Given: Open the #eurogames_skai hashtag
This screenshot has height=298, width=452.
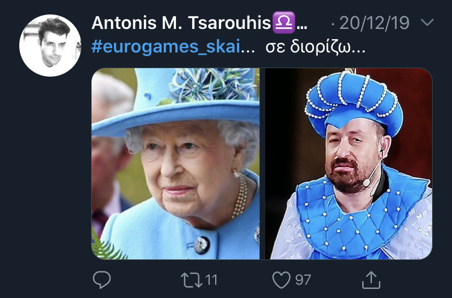Looking at the screenshot, I should (166, 46).
